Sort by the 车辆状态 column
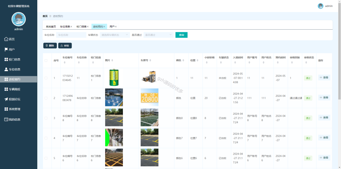The image size is (341, 169). [221, 63]
